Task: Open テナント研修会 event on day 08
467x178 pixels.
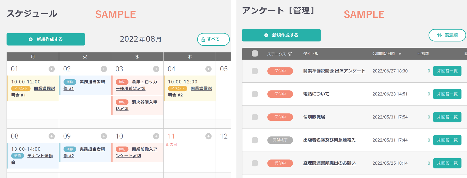Action: pos(32,159)
